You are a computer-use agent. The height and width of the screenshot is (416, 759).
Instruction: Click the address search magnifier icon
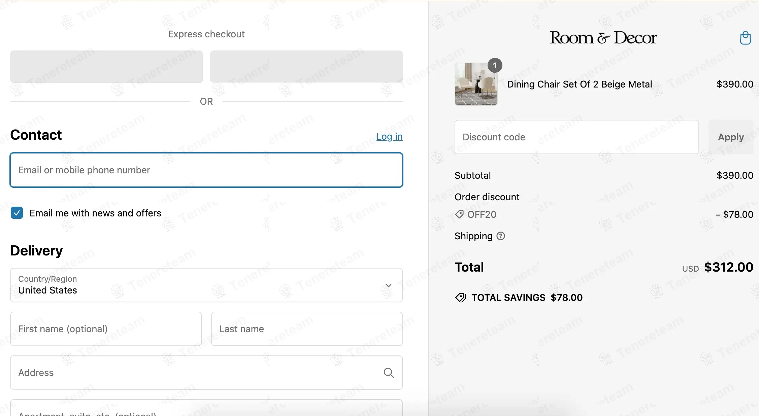389,373
